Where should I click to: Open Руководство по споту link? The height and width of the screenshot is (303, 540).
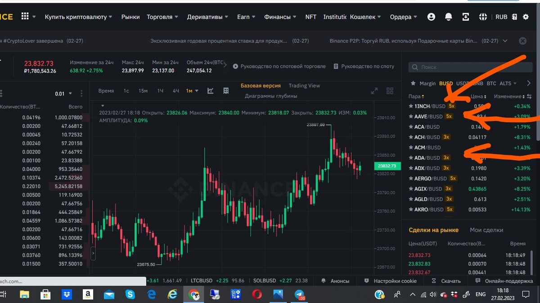pyautogui.click(x=364, y=66)
